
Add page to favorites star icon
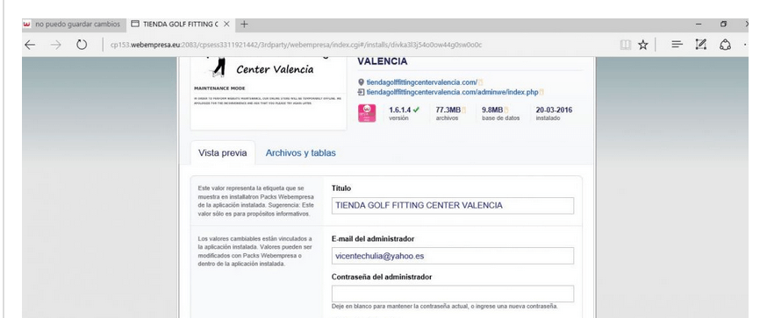(642, 45)
